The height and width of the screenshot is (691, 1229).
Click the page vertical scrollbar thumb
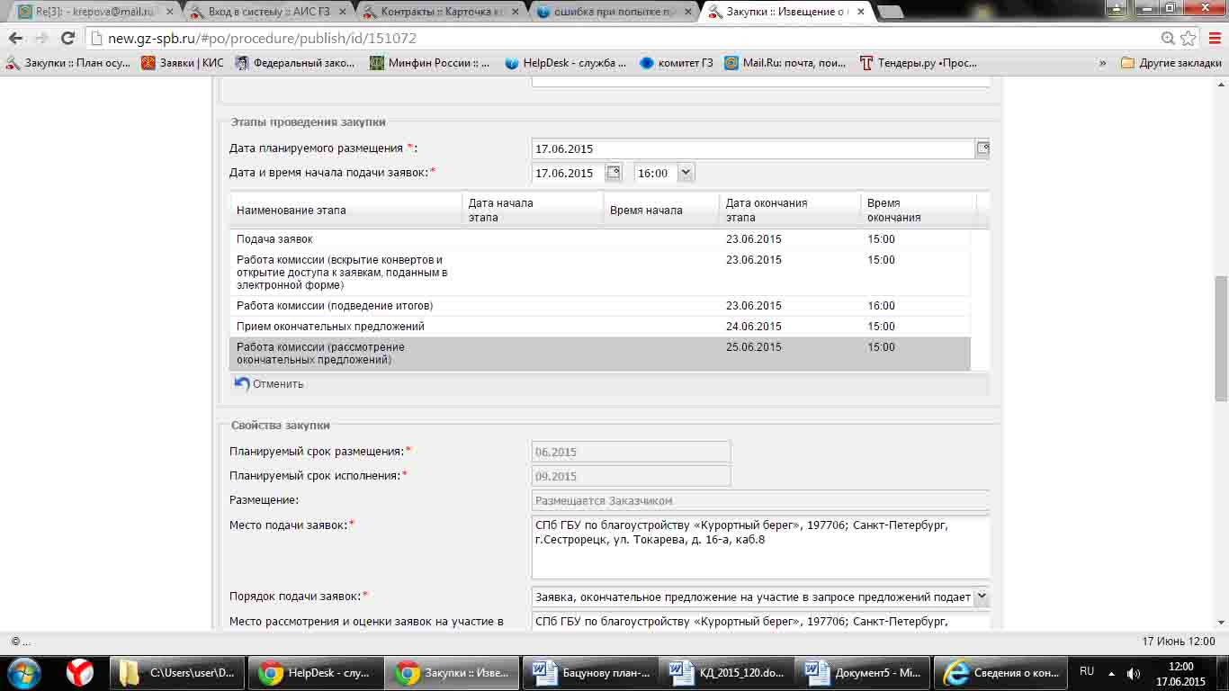(x=1221, y=338)
